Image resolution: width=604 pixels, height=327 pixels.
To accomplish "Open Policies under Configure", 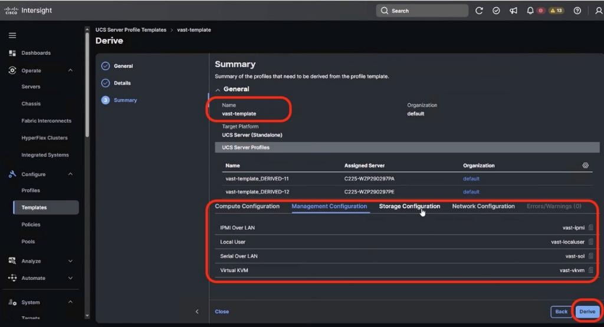I will coord(31,224).
